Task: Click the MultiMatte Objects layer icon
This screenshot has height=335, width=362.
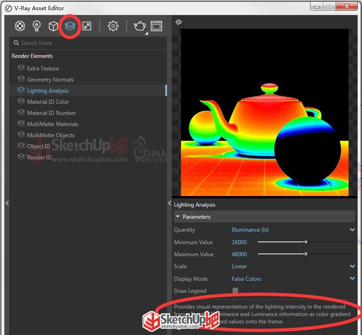Action: 21,134
